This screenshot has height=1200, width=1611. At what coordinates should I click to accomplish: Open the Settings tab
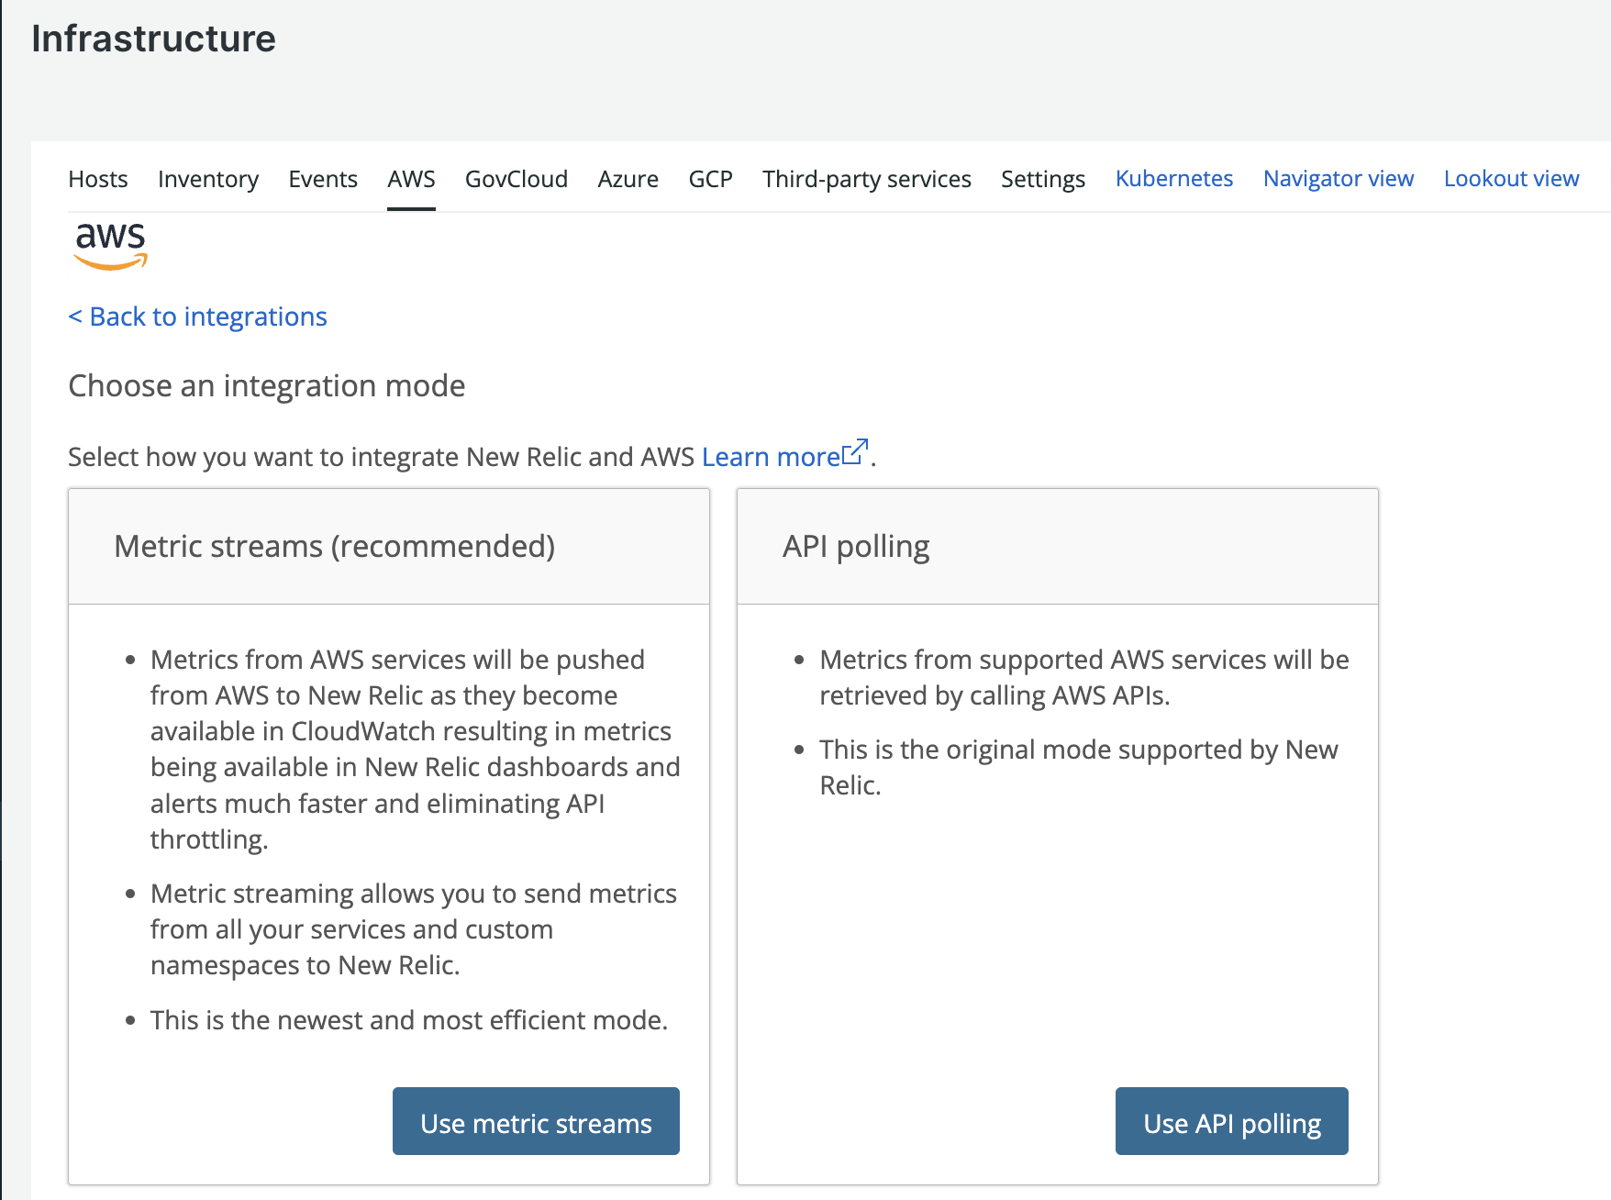coord(1042,179)
